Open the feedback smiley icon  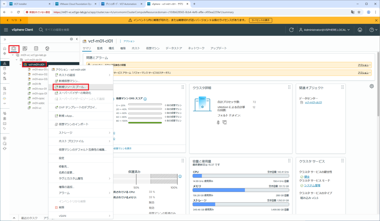coord(360,30)
